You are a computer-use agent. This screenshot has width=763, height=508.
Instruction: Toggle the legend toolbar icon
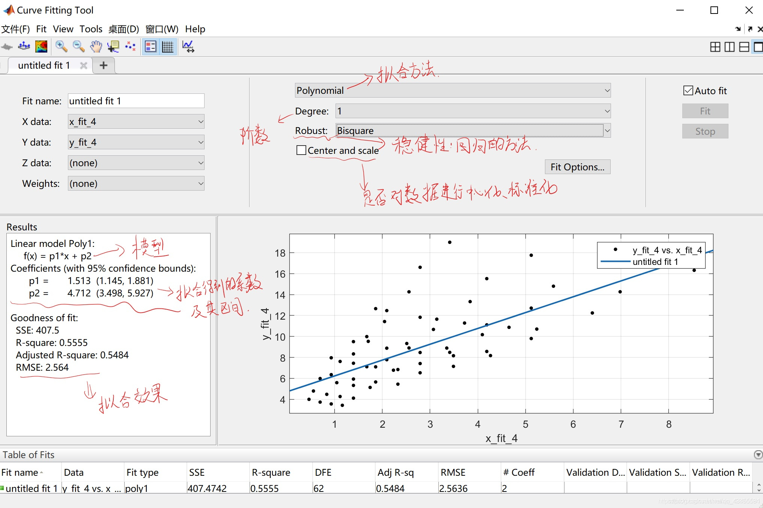coord(150,47)
